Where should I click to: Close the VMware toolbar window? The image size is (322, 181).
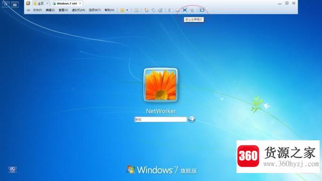294,3
